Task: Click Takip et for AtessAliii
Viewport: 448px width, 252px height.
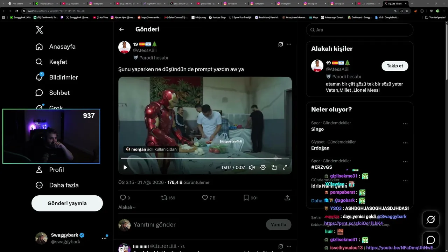Action: point(395,66)
